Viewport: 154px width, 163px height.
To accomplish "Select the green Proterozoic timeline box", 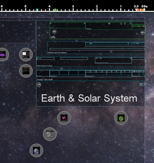I will (109, 26).
